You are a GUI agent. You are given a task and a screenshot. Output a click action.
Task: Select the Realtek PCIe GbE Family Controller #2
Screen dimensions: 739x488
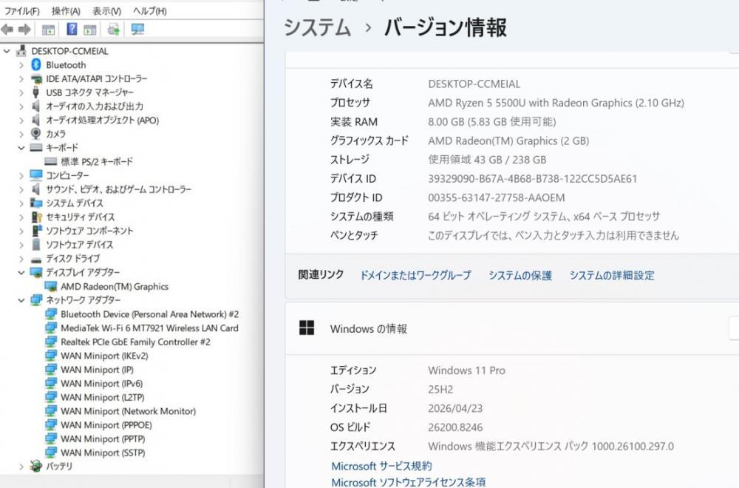[x=135, y=342]
